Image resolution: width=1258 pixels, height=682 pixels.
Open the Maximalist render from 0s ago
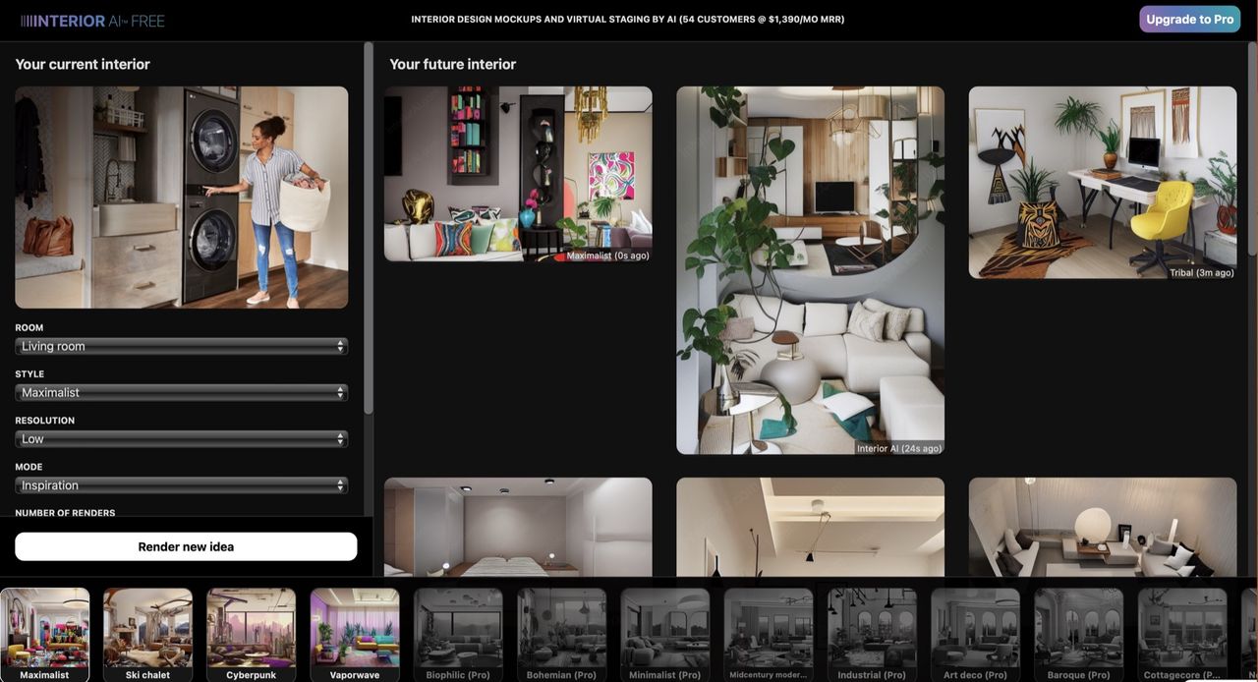click(518, 174)
